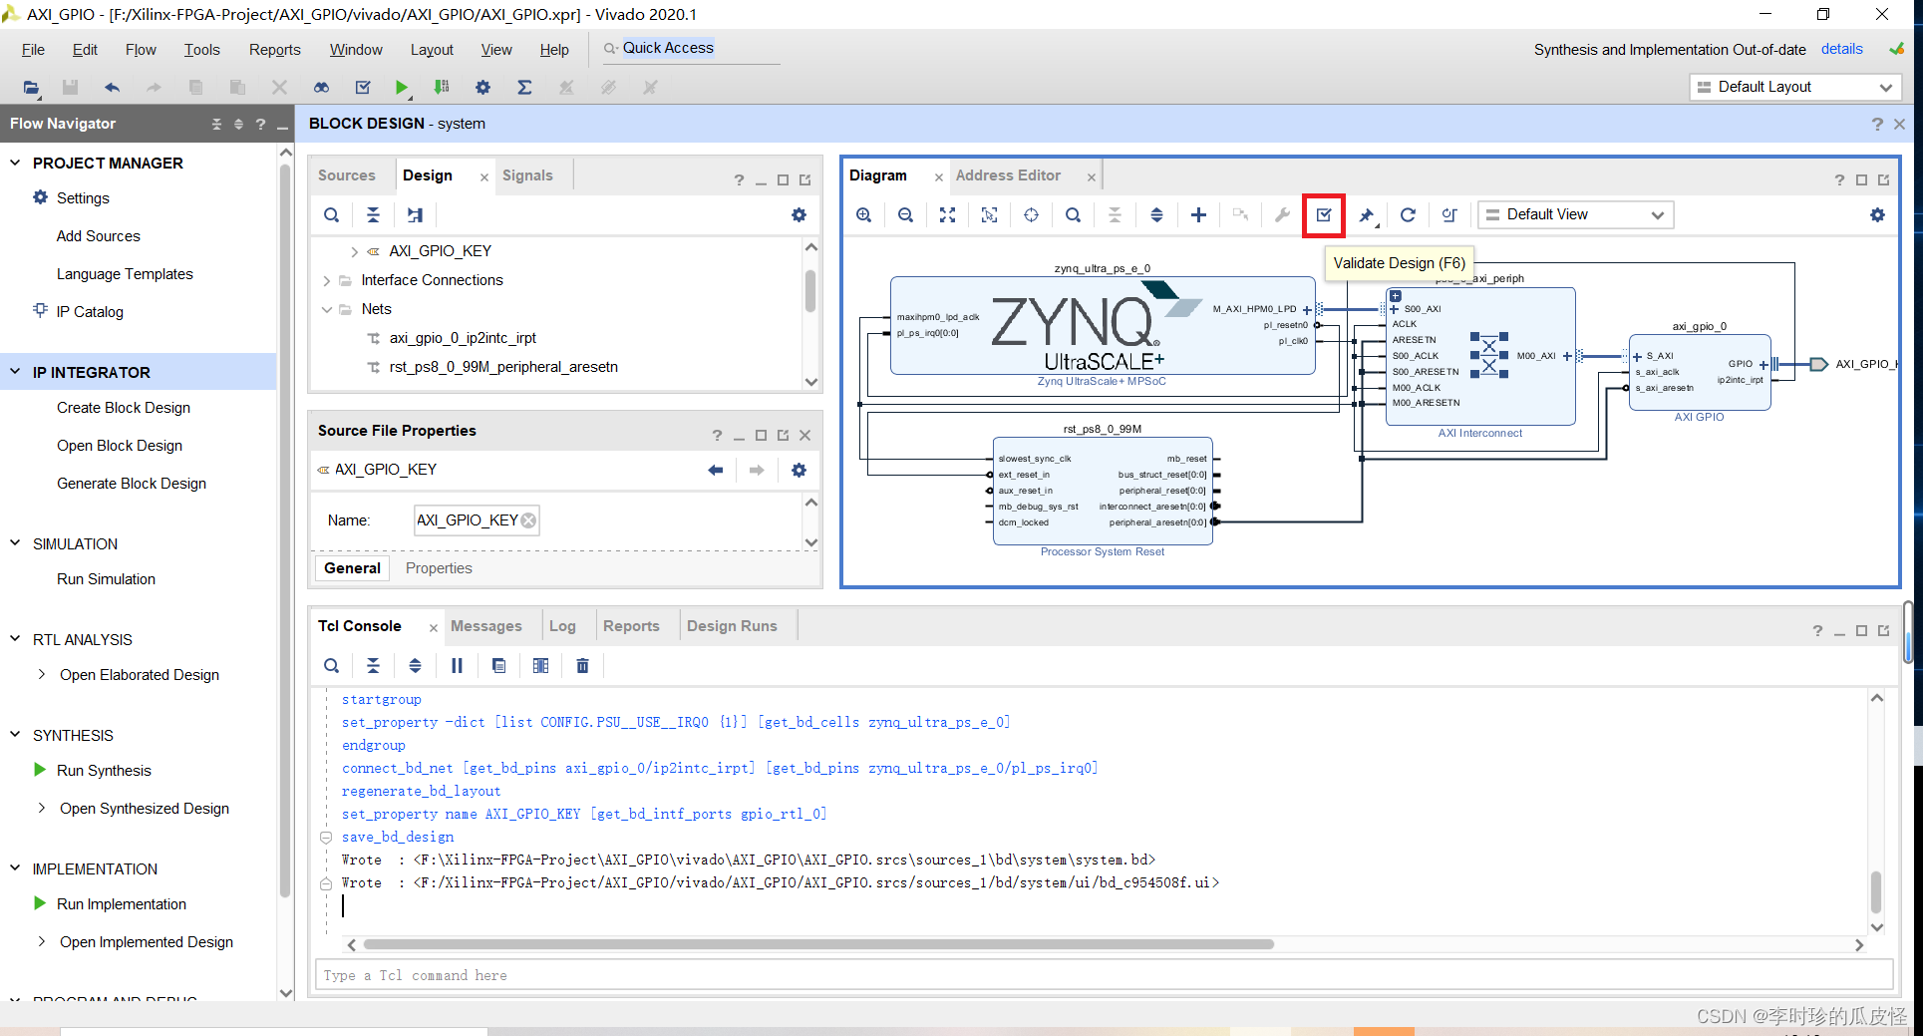Click the details link
This screenshot has width=1923, height=1036.
pos(1841,49)
